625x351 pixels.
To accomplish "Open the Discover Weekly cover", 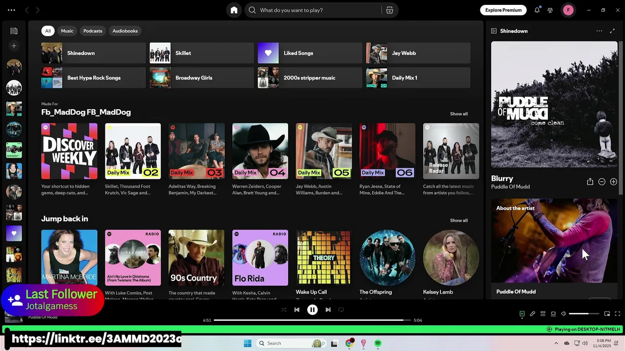I will coord(69,151).
